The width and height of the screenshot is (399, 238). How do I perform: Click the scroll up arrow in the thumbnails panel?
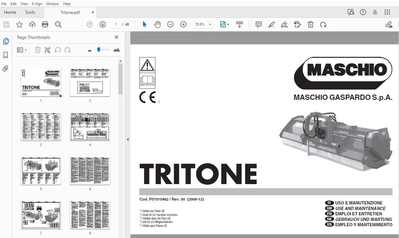coord(120,61)
